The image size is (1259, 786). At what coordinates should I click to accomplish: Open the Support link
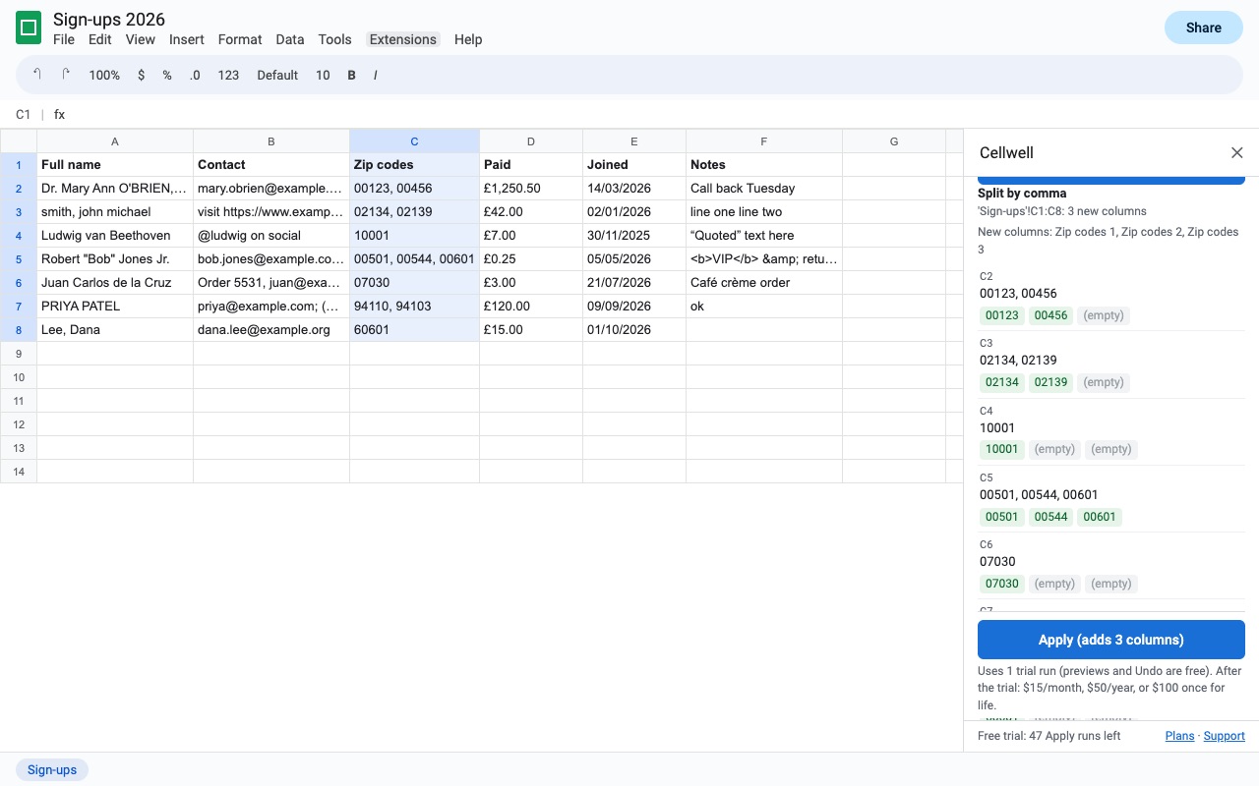click(x=1225, y=736)
